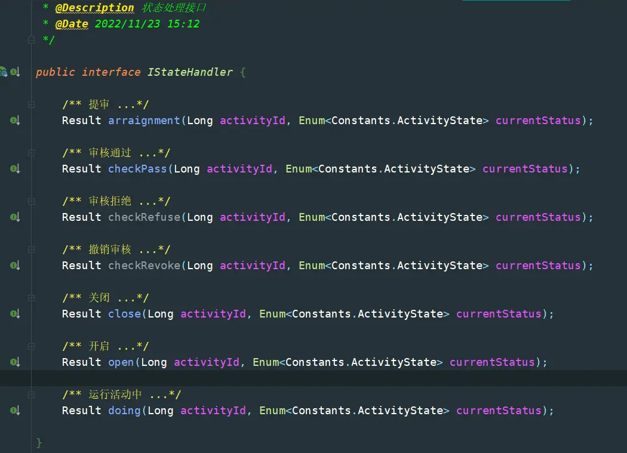This screenshot has width=627, height=453.
Task: Unfold the 运行活动中 comment block
Action: [x=31, y=395]
